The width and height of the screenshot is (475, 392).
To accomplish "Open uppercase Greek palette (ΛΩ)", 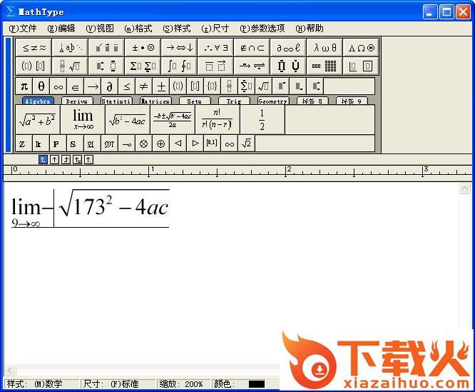I will pos(361,48).
